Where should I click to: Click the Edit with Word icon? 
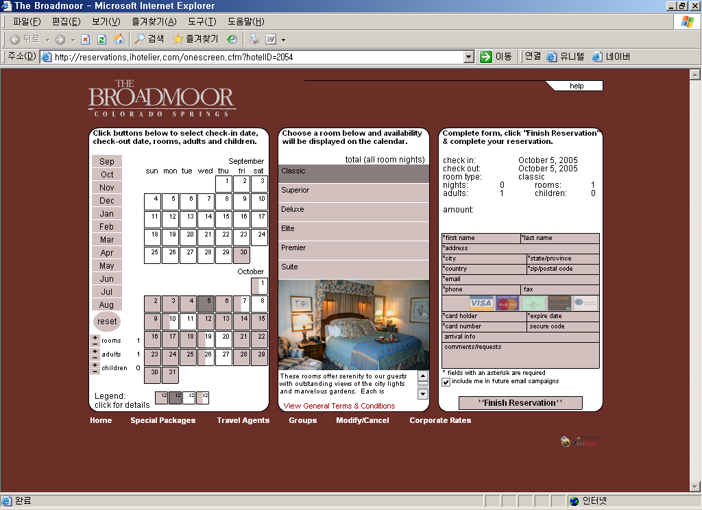(x=271, y=39)
